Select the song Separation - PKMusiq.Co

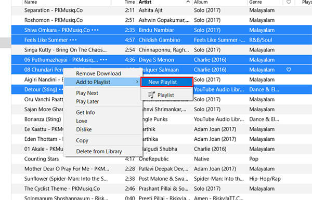(54, 10)
